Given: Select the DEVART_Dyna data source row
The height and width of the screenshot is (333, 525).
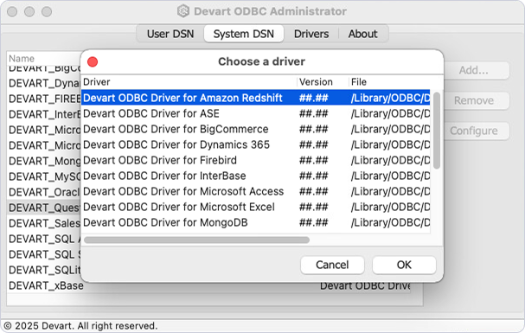Looking at the screenshot, I should coord(44,83).
